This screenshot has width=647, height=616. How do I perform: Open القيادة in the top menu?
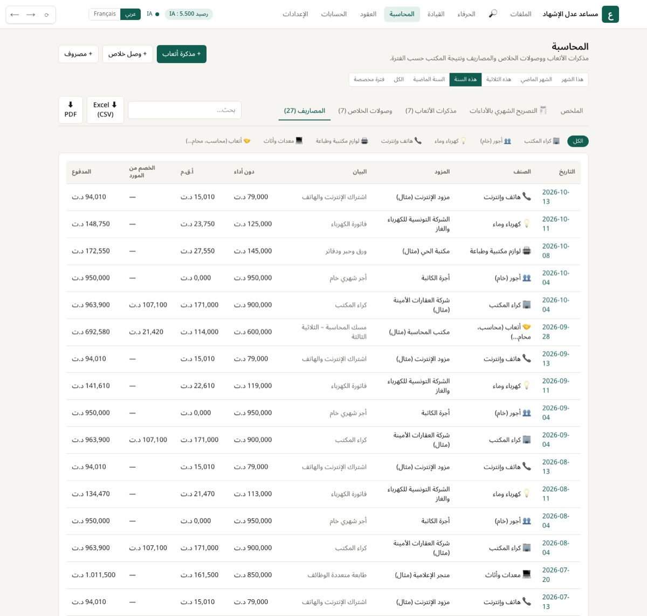(x=436, y=14)
